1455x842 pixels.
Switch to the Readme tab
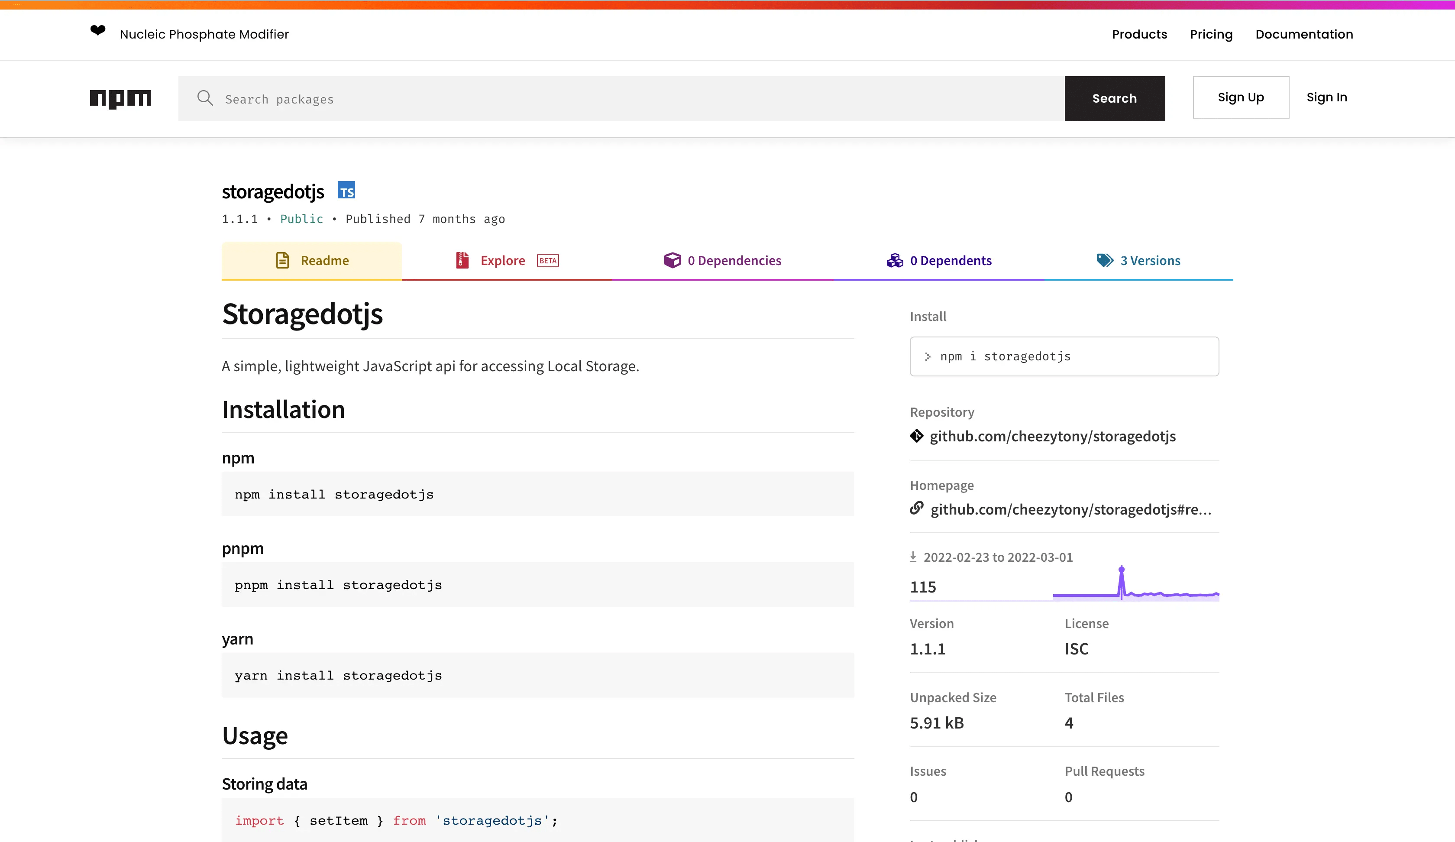click(312, 260)
